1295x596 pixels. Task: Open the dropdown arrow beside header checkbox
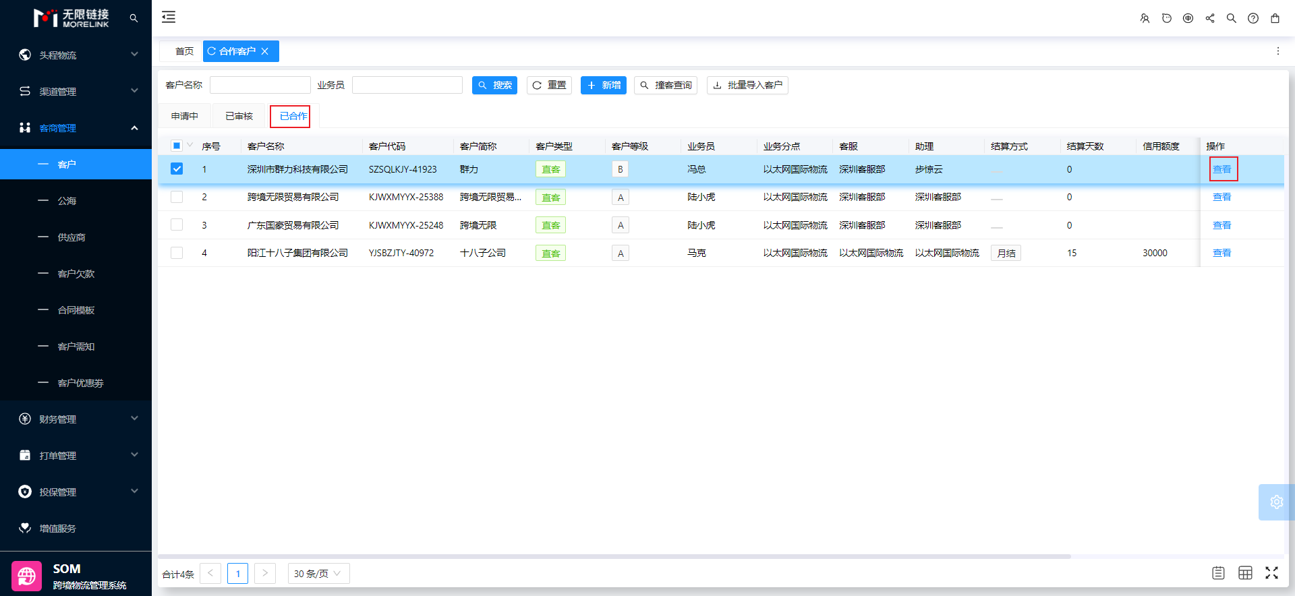tap(190, 145)
